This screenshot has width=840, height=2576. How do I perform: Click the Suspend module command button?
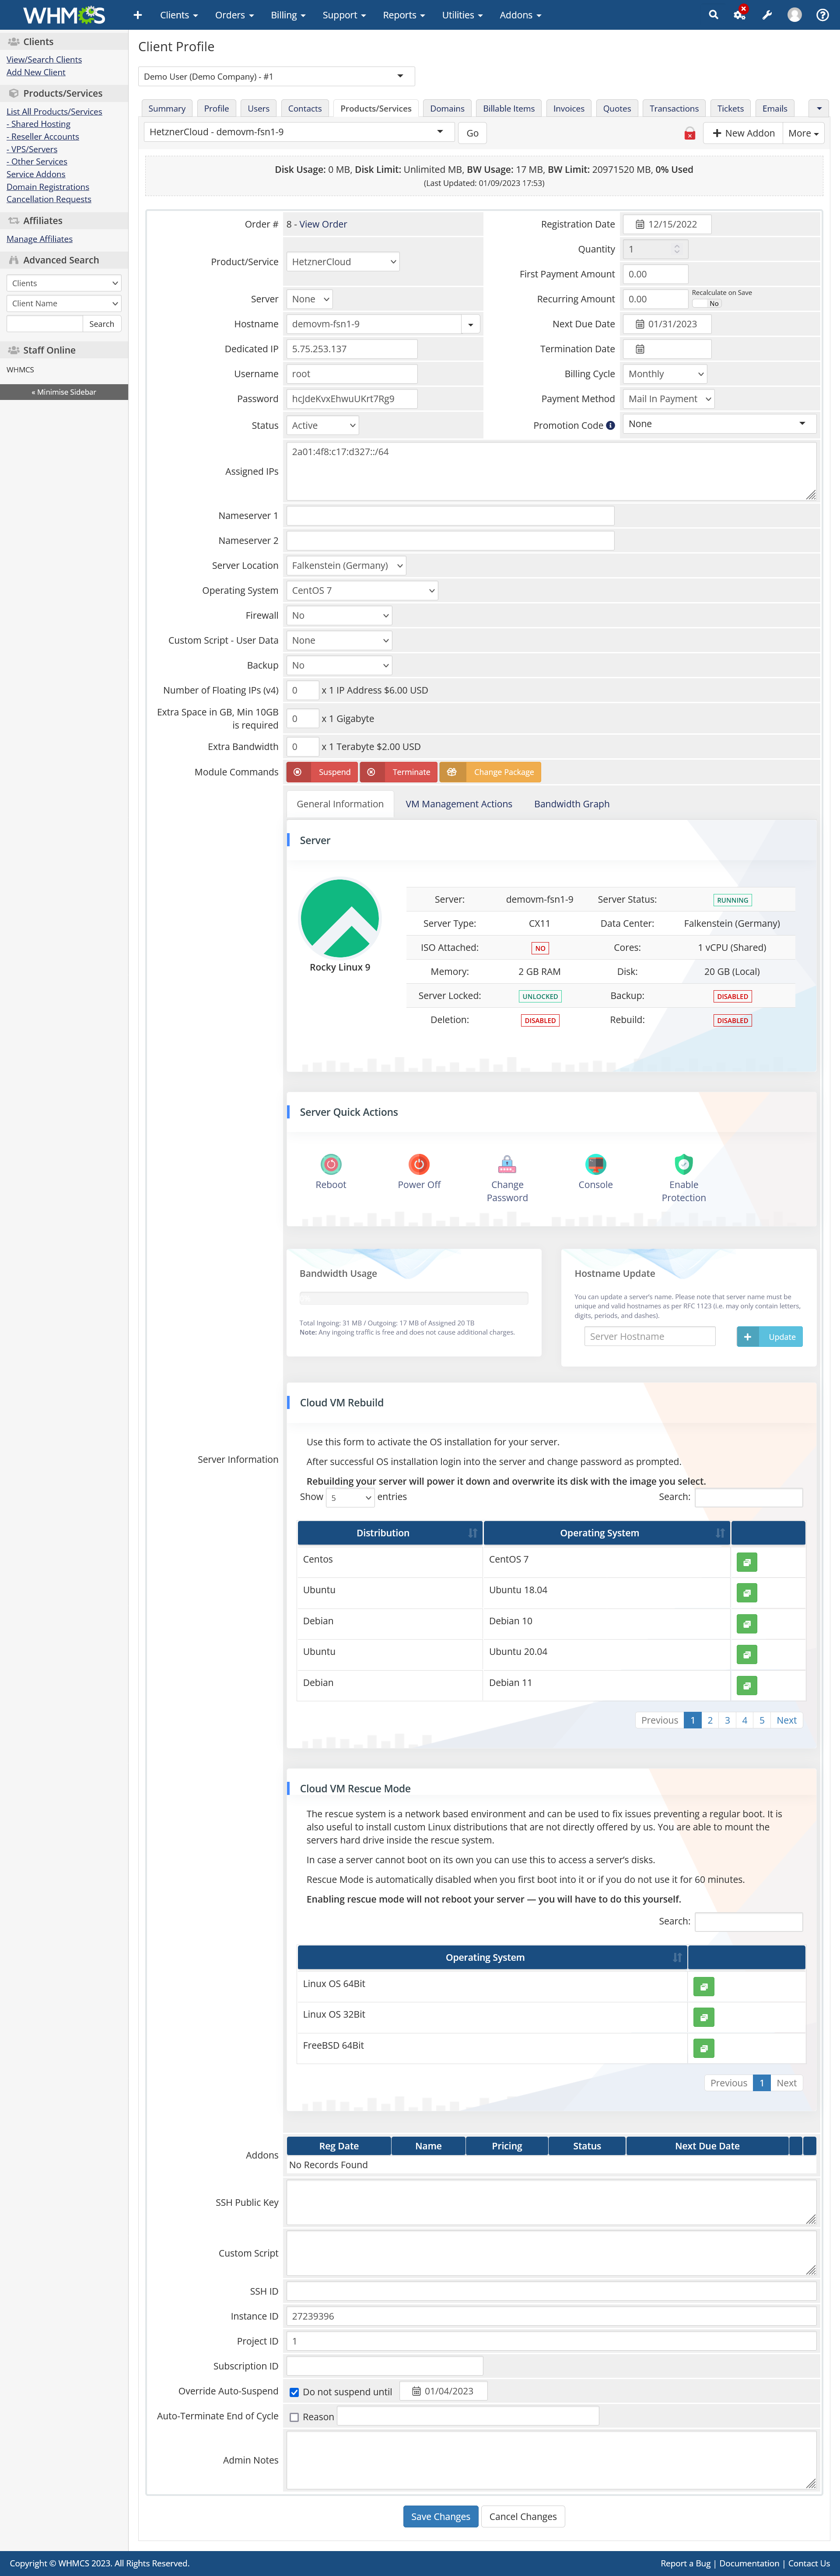coord(322,772)
